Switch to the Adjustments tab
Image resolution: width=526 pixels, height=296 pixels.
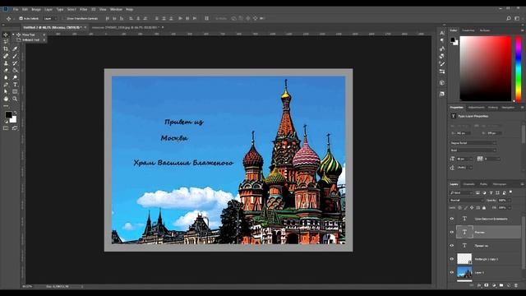477,108
